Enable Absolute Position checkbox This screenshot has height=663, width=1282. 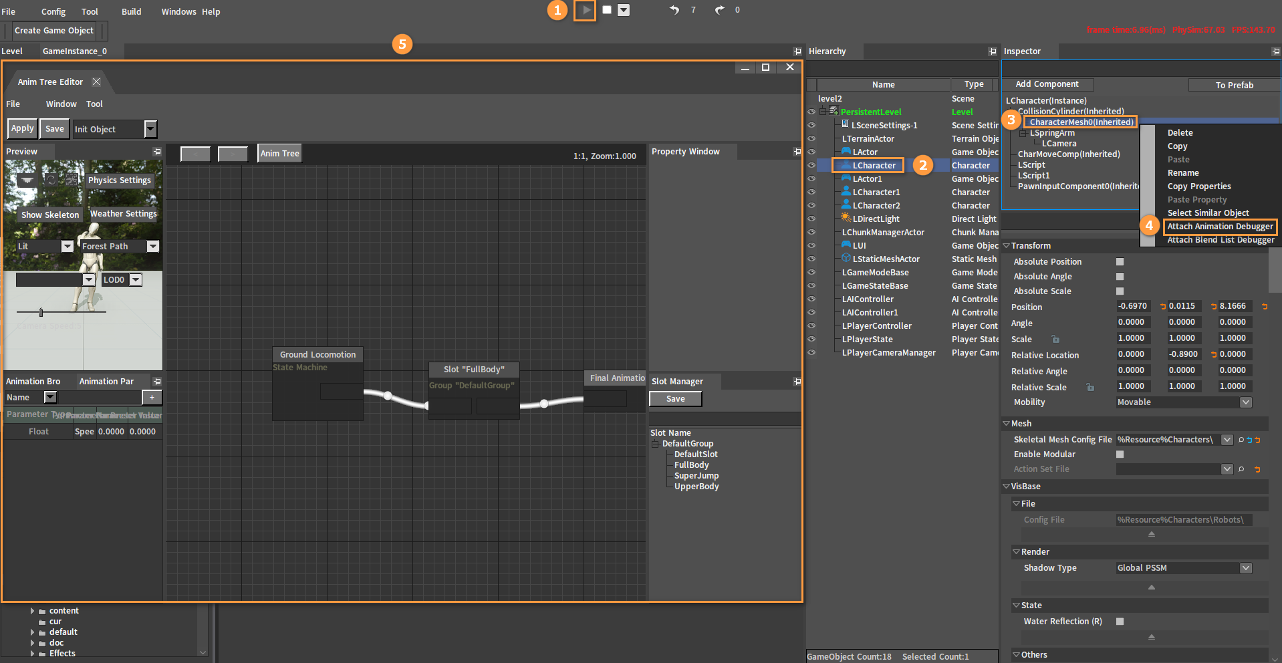click(1120, 262)
